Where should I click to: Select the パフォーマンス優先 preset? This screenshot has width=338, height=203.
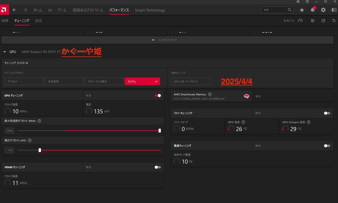[x=104, y=82]
